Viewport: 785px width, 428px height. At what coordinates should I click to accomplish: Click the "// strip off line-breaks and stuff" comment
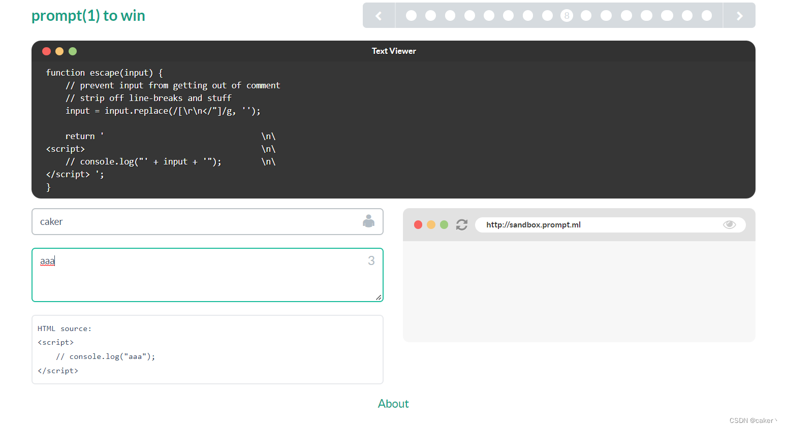coord(148,98)
